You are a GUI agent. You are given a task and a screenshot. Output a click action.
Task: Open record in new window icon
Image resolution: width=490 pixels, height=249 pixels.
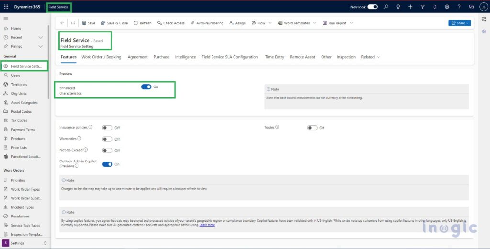point(73,23)
